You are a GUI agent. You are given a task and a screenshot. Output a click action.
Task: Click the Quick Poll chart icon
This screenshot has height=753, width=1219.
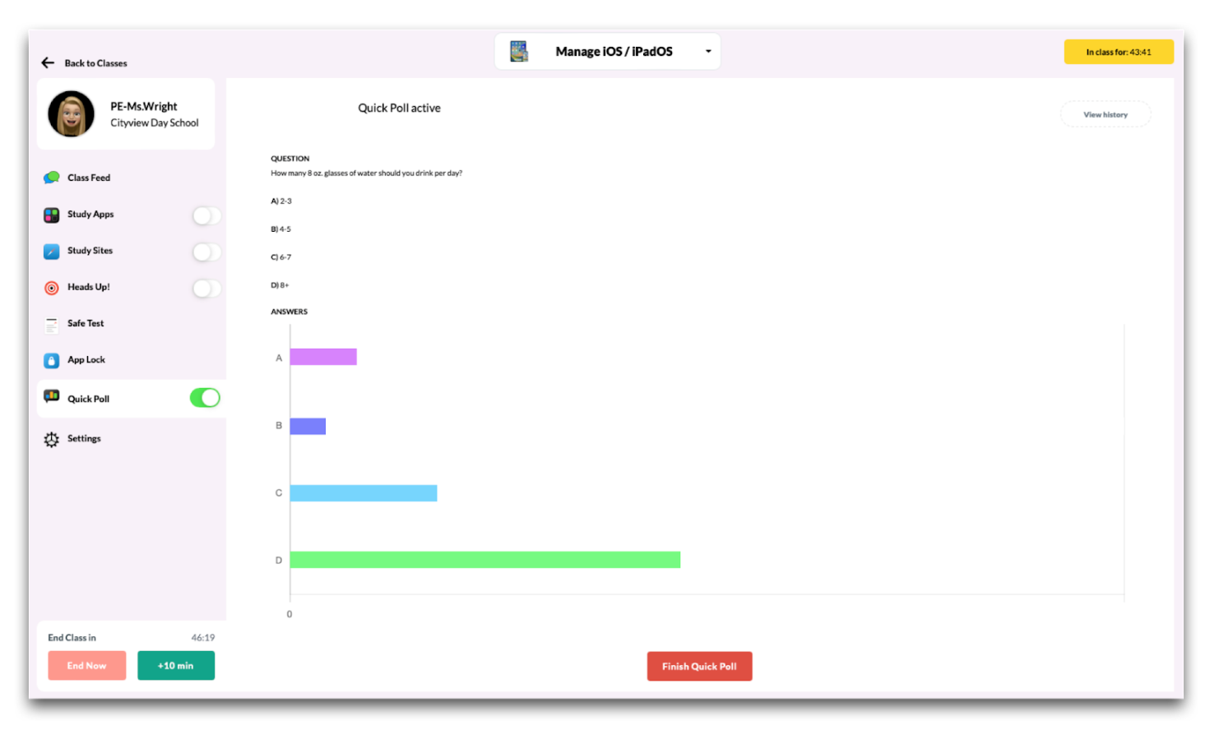coord(51,397)
